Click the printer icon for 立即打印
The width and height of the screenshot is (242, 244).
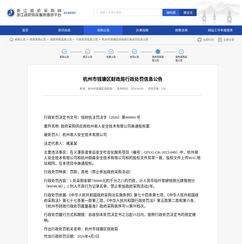click(199, 40)
